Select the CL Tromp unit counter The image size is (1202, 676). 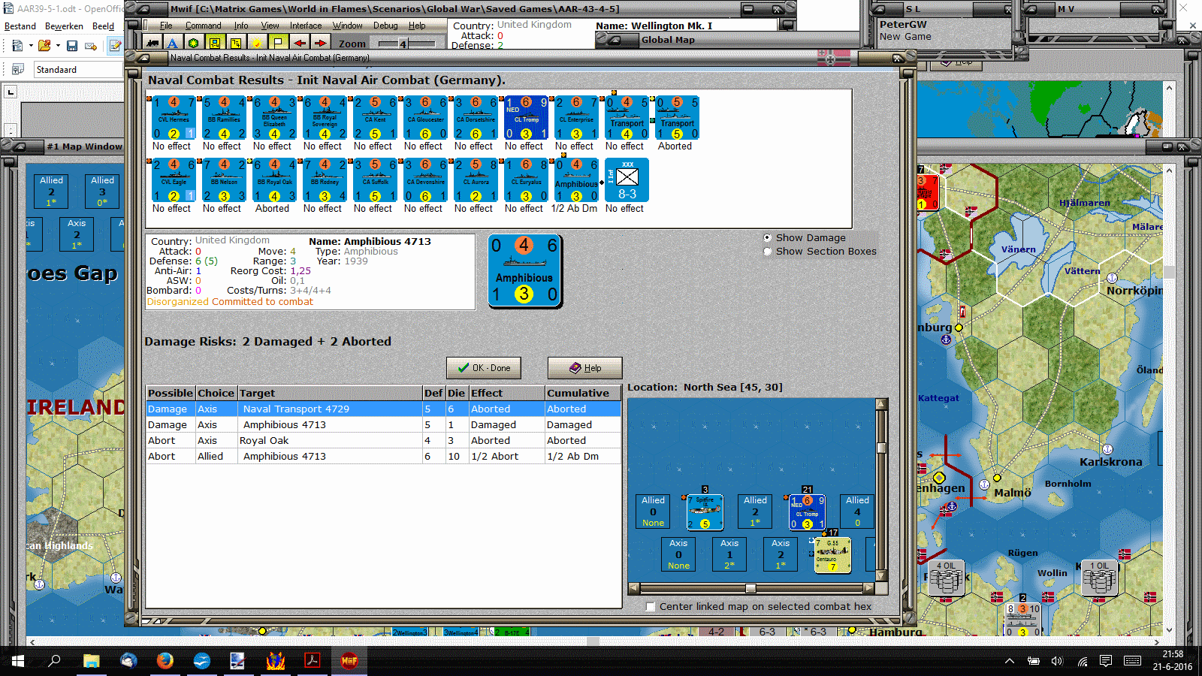526,118
